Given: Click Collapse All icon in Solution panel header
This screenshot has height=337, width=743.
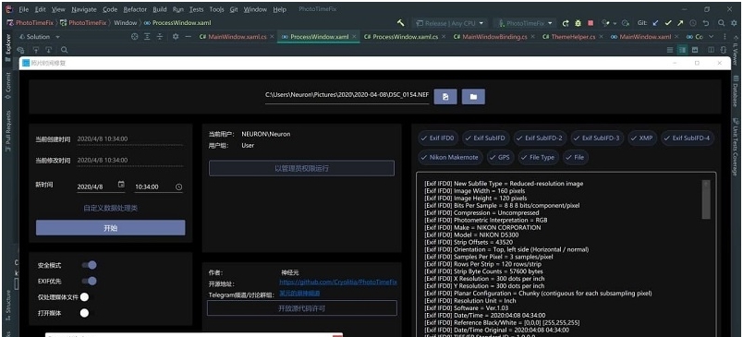Looking at the screenshot, I should [x=160, y=36].
